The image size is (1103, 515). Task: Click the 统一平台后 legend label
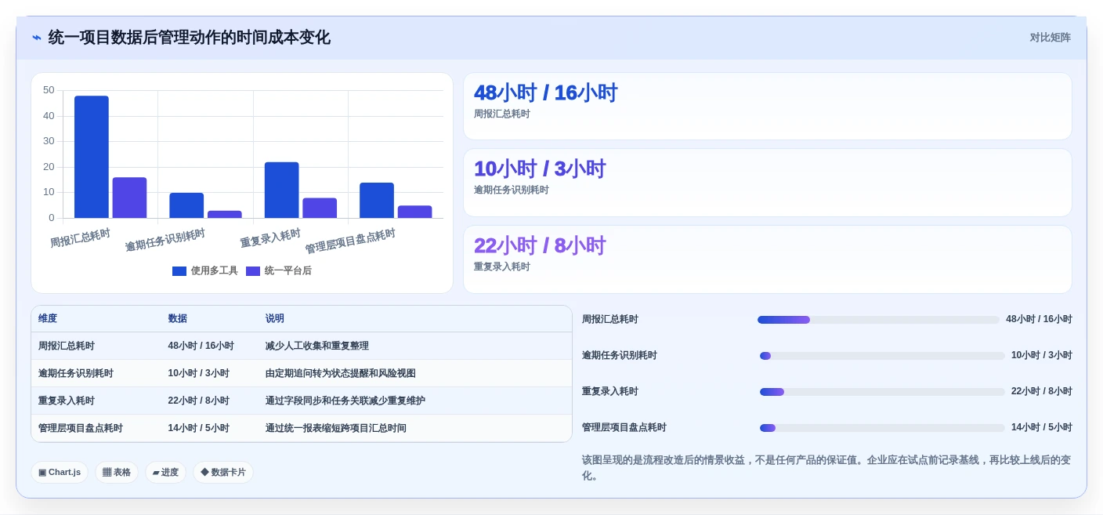[288, 271]
